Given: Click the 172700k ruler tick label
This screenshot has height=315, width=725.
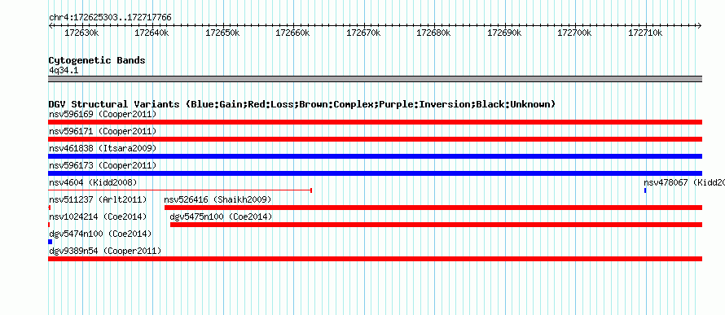Looking at the screenshot, I should [x=575, y=33].
